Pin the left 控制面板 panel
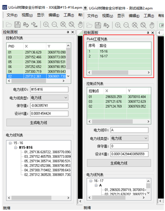This screenshot has width=165, height=211. (68, 32)
